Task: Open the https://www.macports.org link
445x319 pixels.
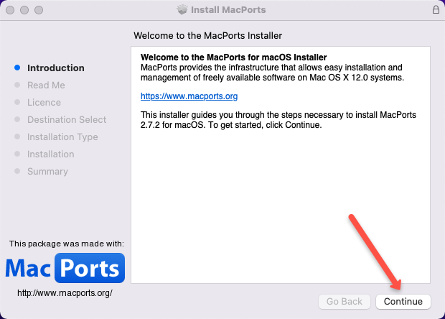Action: pyautogui.click(x=189, y=96)
